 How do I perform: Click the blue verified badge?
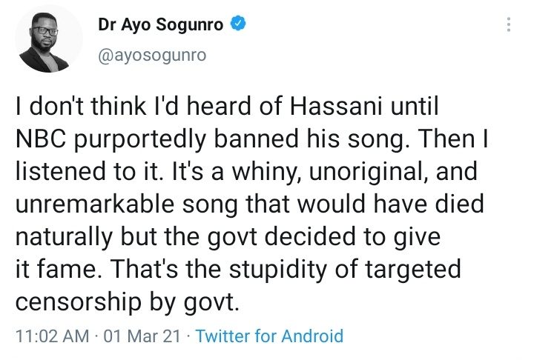(239, 24)
